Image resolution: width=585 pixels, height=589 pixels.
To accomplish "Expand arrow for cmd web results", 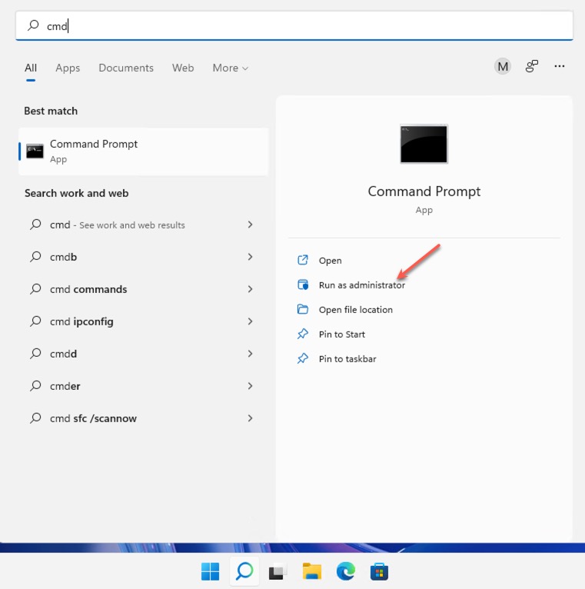I will [250, 225].
